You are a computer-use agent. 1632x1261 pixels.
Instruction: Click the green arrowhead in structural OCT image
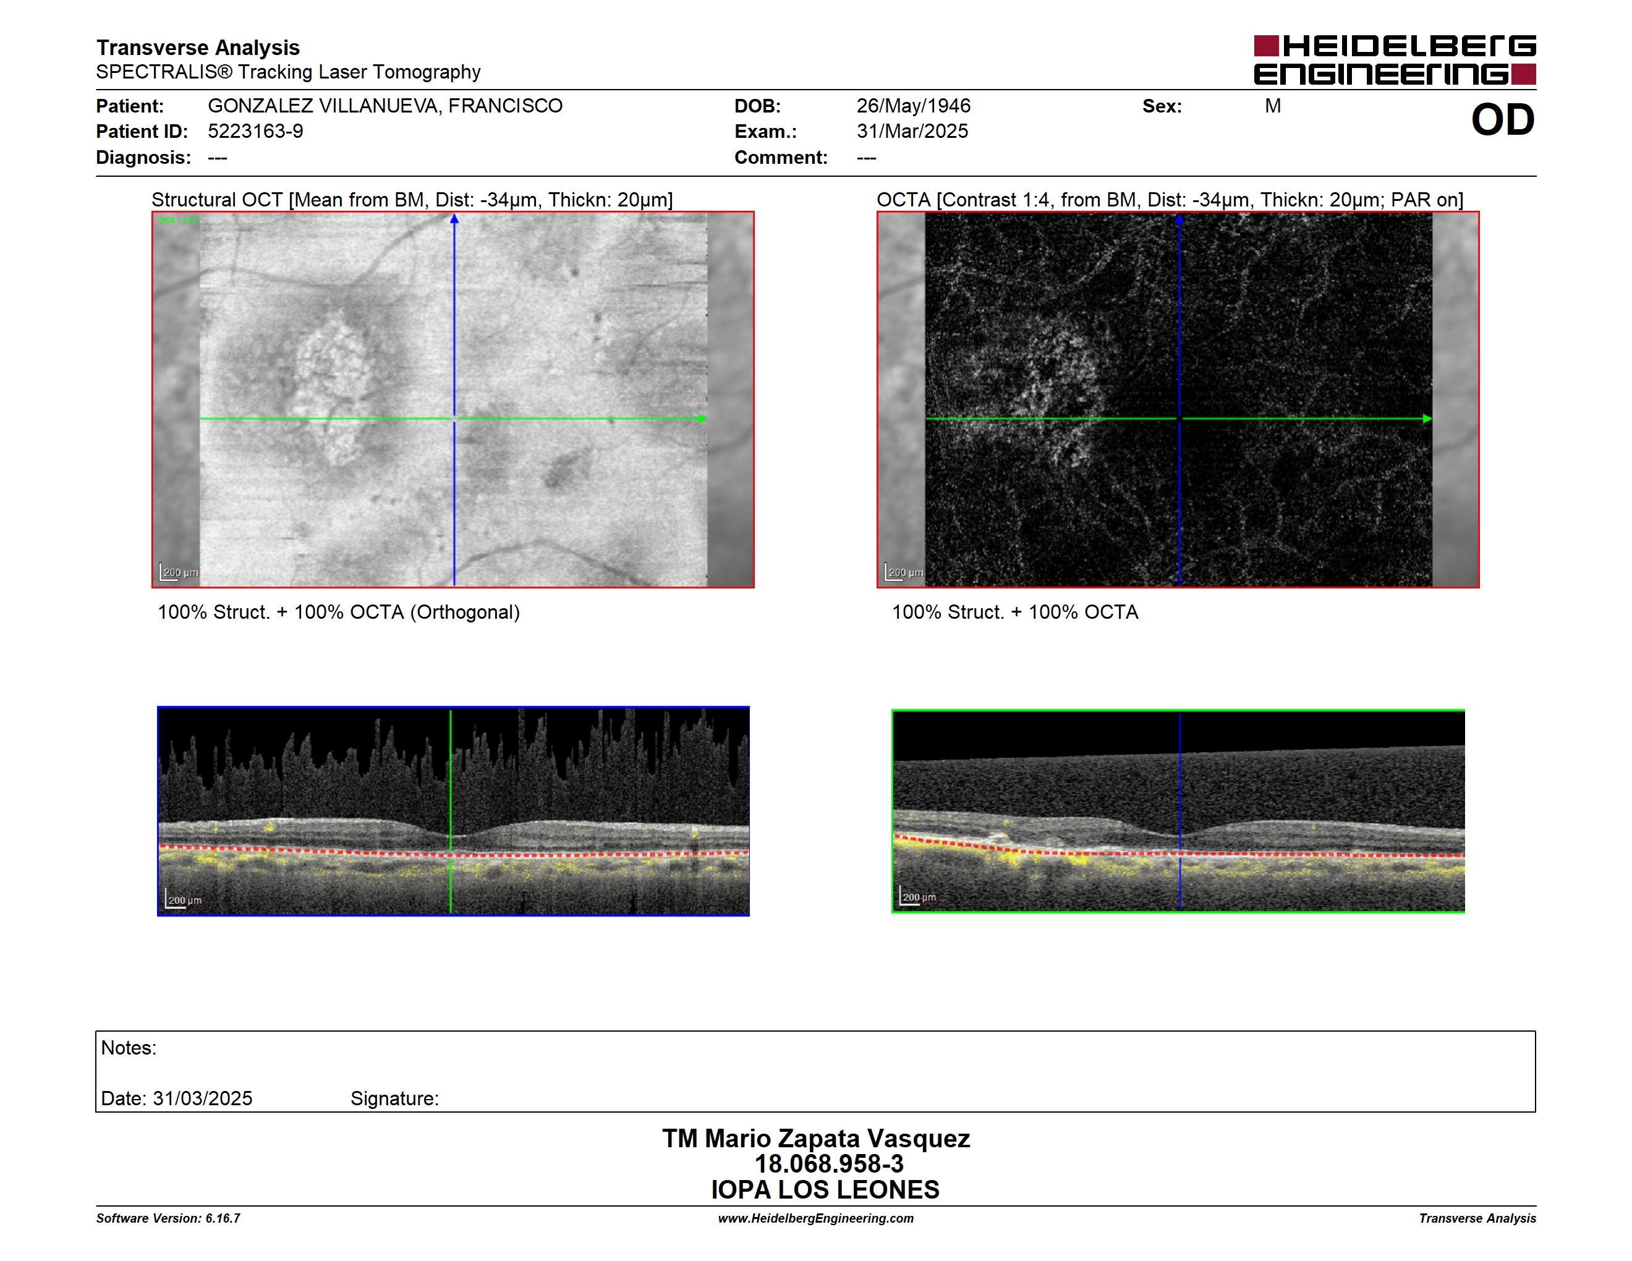coord(701,418)
